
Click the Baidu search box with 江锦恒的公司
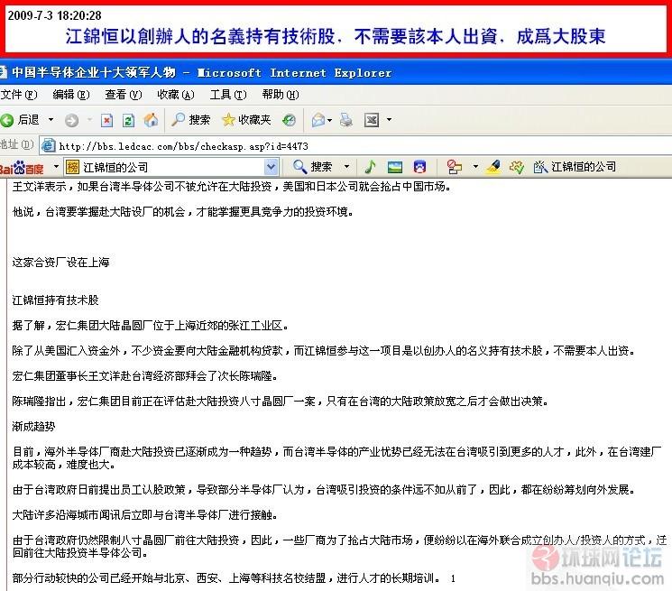tap(171, 167)
